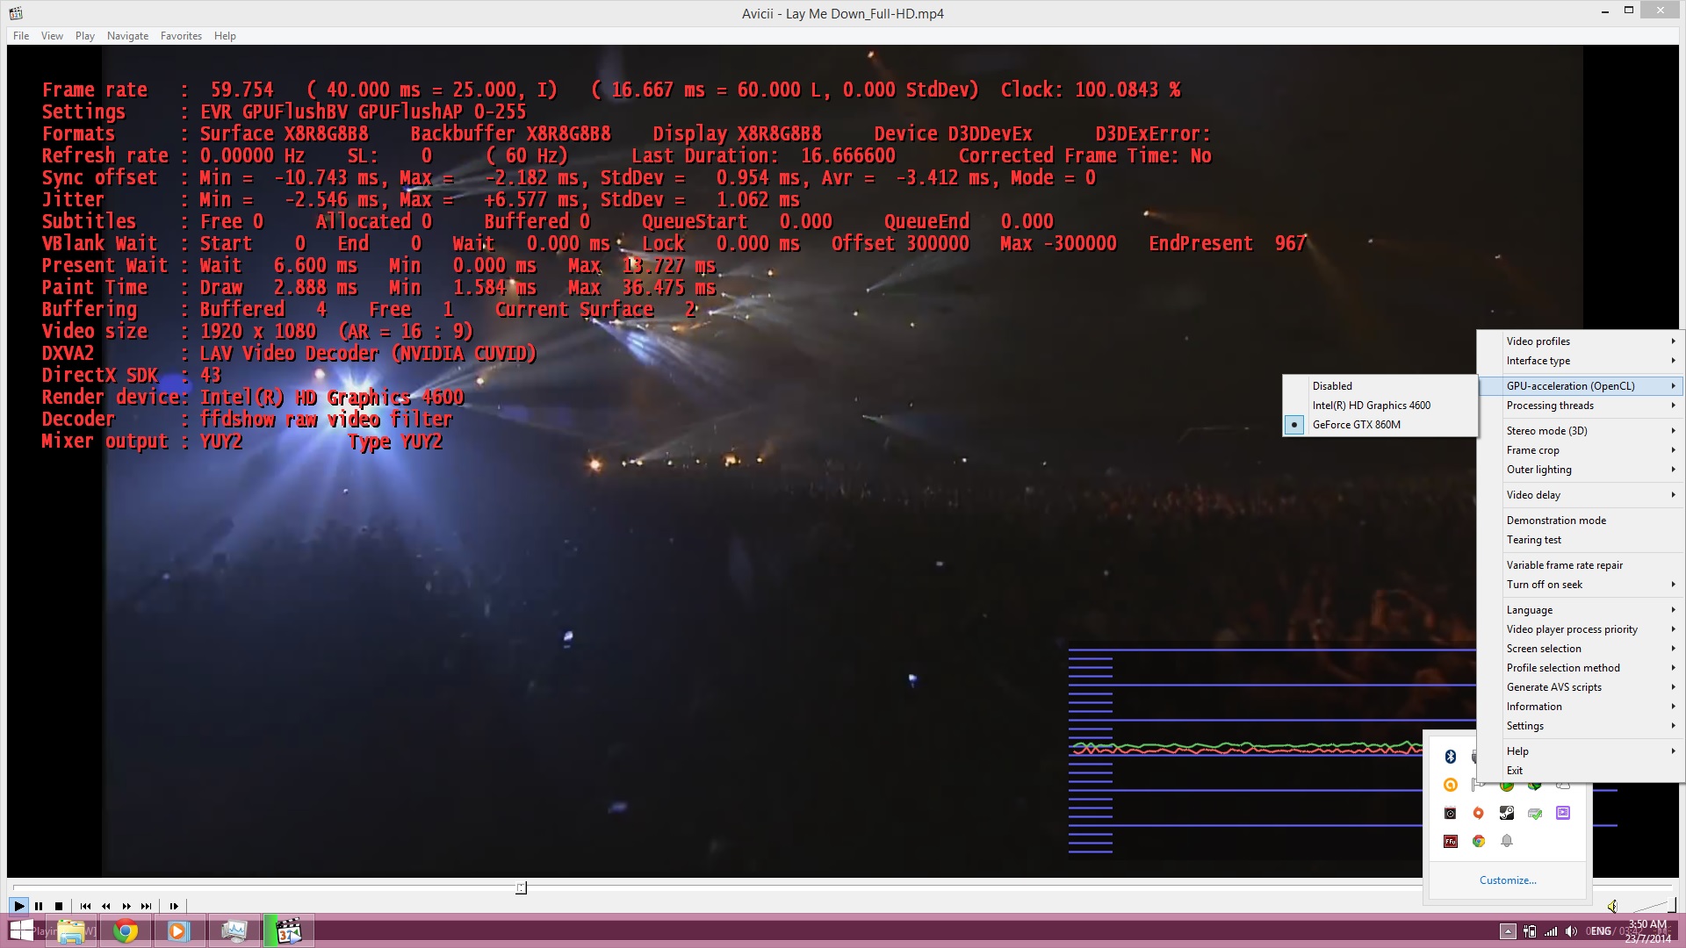Mute audio via the speaker icon
This screenshot has height=948, width=1686.
[1612, 906]
